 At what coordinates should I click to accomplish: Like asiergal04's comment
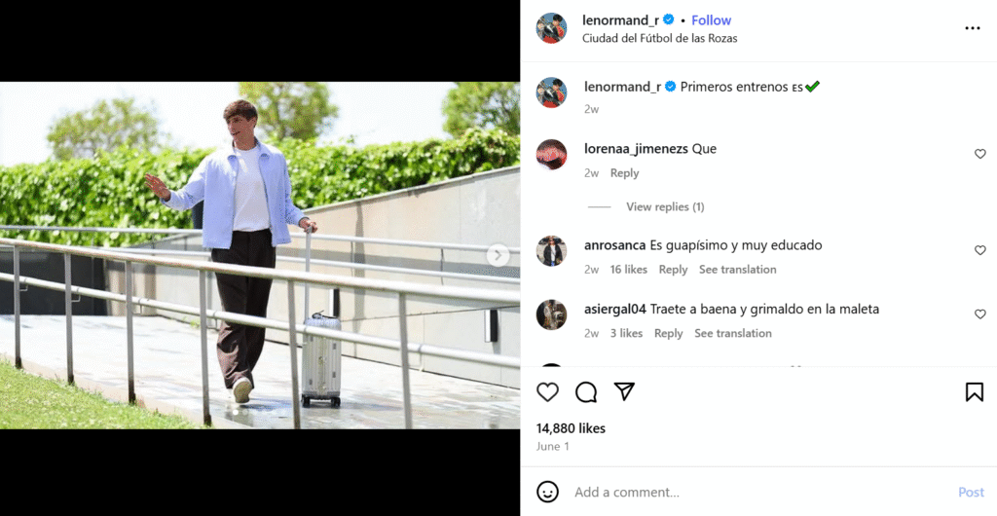point(980,314)
